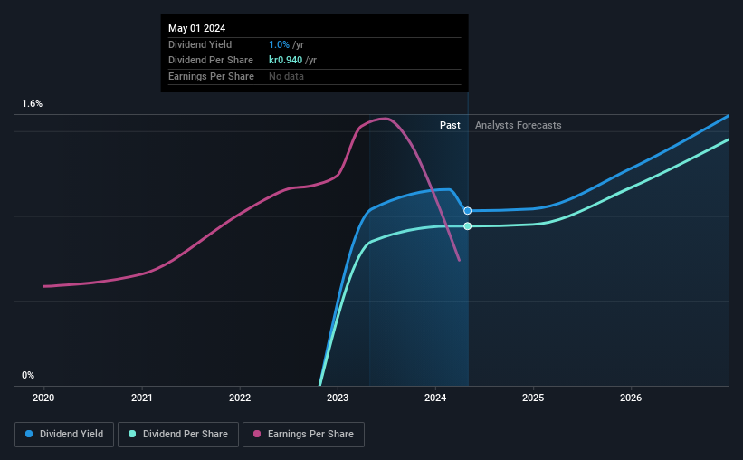Image resolution: width=743 pixels, height=460 pixels.
Task: Click the teal Dividend Per Share legend dot
Action: point(132,434)
